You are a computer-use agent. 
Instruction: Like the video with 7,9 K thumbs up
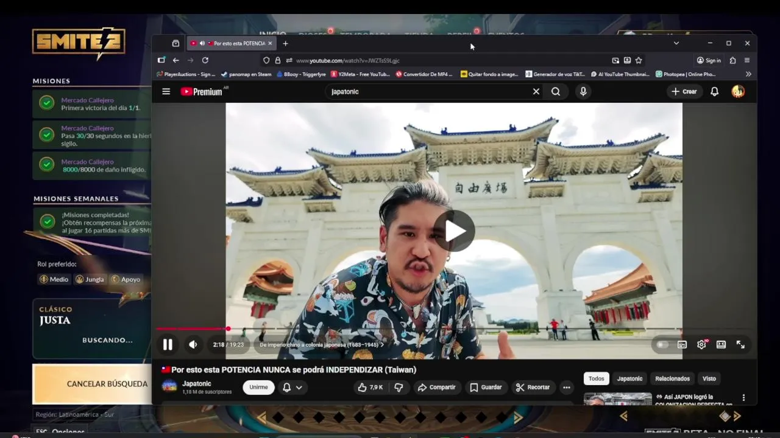coord(371,388)
